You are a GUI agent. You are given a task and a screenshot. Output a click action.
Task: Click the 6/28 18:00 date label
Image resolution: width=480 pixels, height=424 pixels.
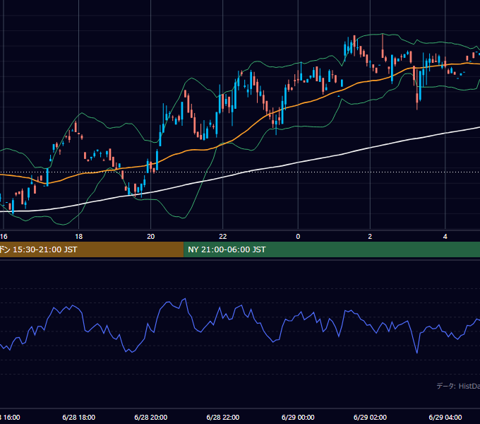point(78,417)
